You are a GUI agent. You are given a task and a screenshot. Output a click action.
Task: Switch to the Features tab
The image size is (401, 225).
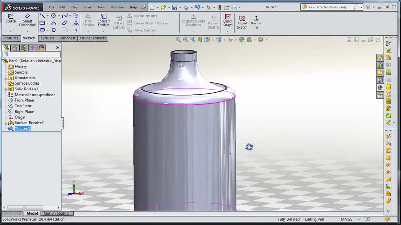click(11, 38)
